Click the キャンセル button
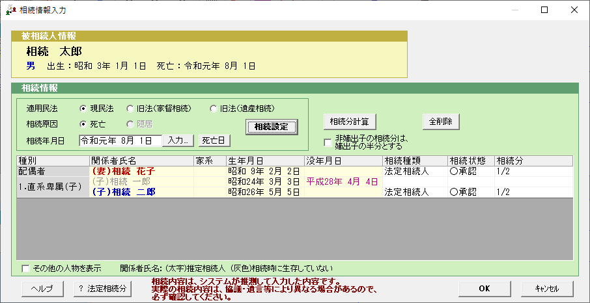The image size is (590, 303). click(547, 289)
